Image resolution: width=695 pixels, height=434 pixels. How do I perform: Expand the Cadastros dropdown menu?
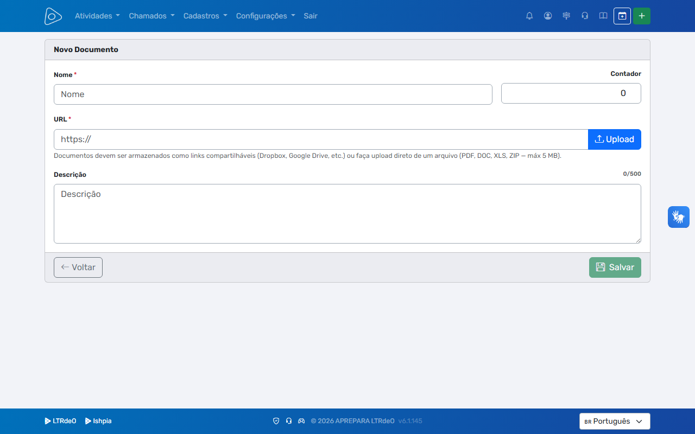(205, 16)
